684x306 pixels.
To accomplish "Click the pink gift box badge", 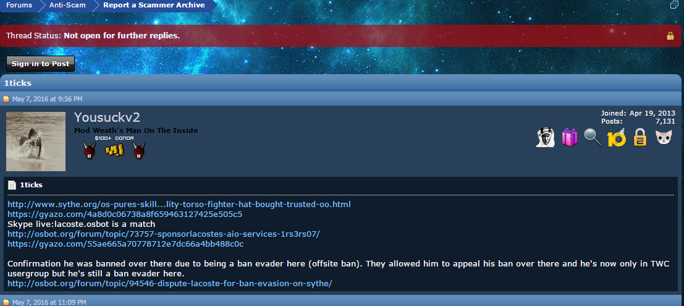I will [x=569, y=137].
